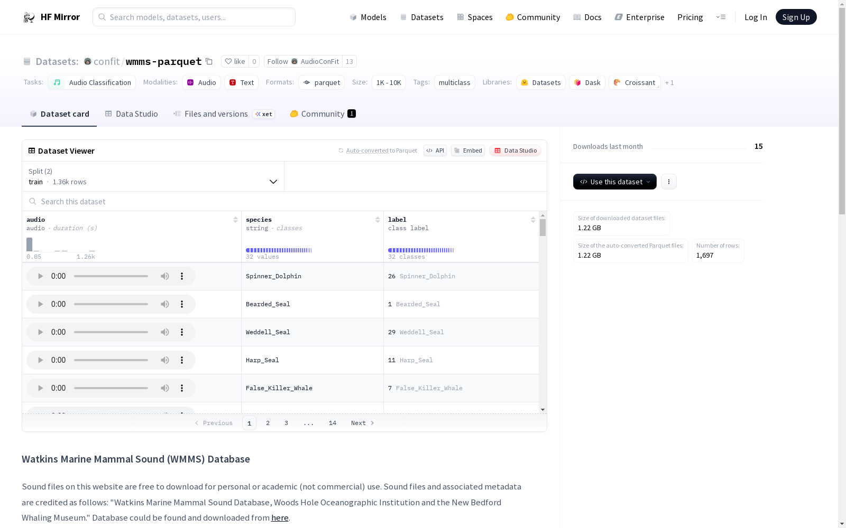Open the Community tab with 1 discussion
This screenshot has width=846, height=528.
[323, 114]
